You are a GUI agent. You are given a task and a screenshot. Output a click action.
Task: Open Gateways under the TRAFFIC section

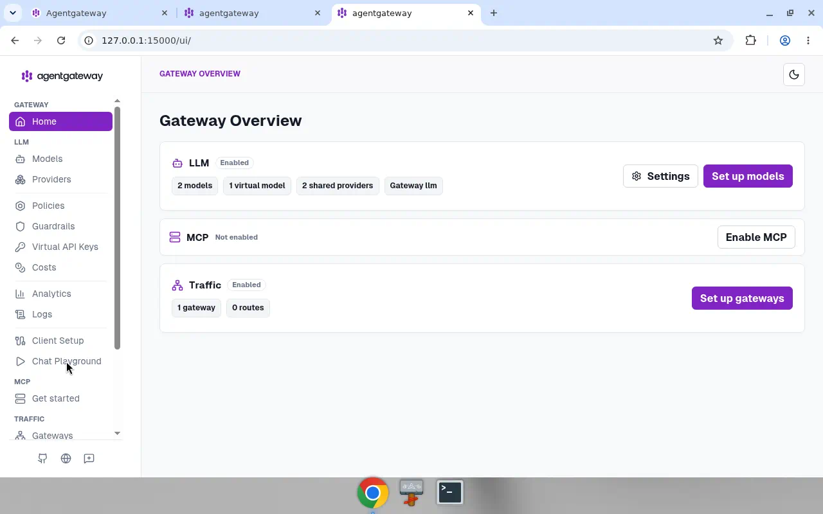60,436
